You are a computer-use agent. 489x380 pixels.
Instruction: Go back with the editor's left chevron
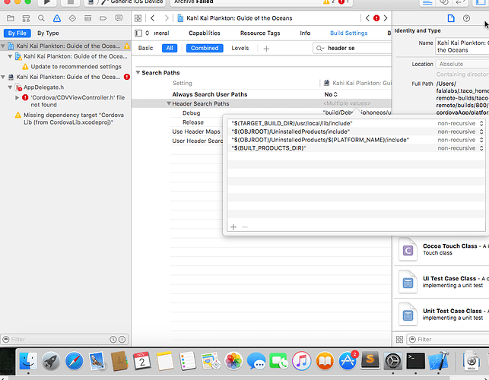tap(153, 18)
